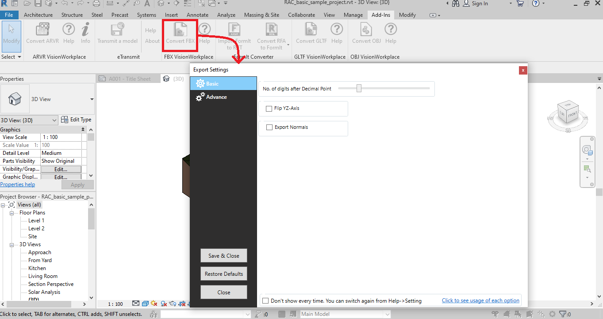This screenshot has height=319, width=603.
Task: Switch to the Architecture ribbon tab
Action: coord(38,15)
